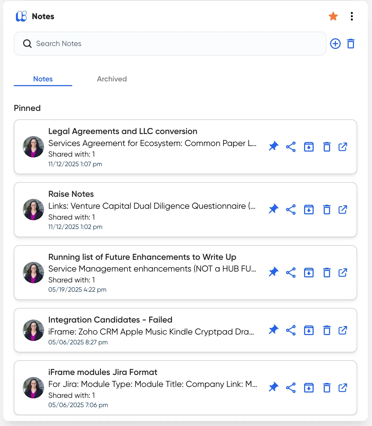Viewport: 372px width, 426px height.
Task: Focus the Search Notes input field
Action: click(170, 44)
